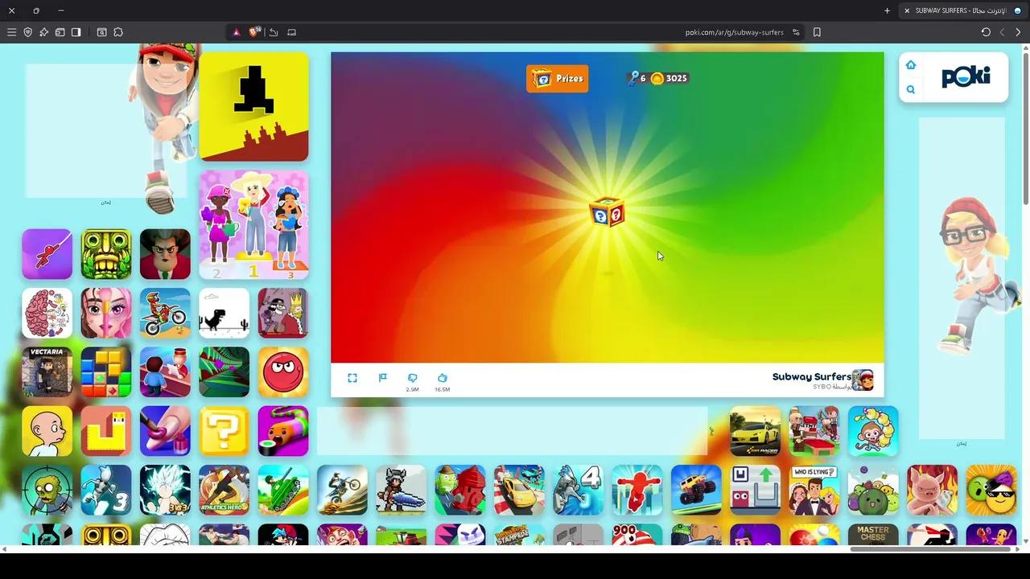Click the horizontal page scrollbar
The height and width of the screenshot is (579, 1030).
pyautogui.click(x=929, y=549)
